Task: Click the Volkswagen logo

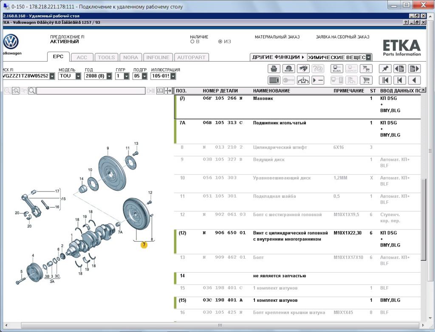Action: [x=11, y=42]
